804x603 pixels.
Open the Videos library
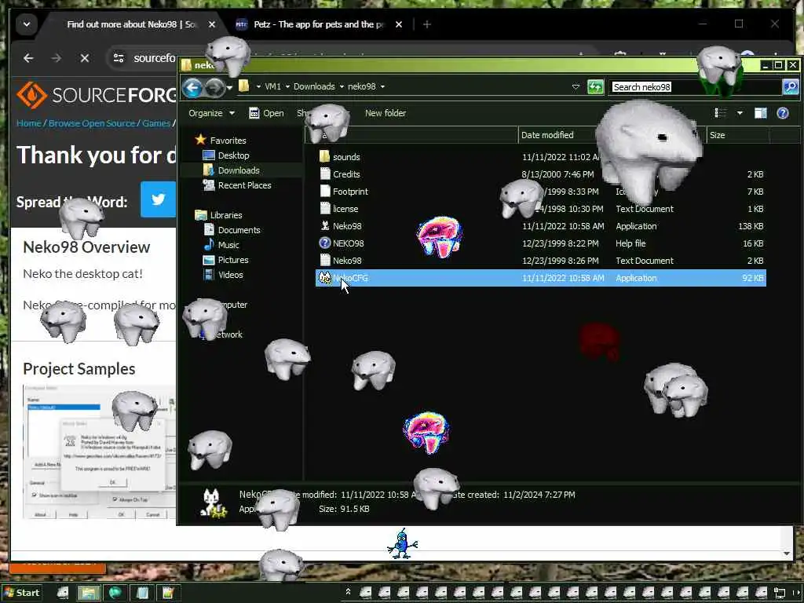(224, 275)
